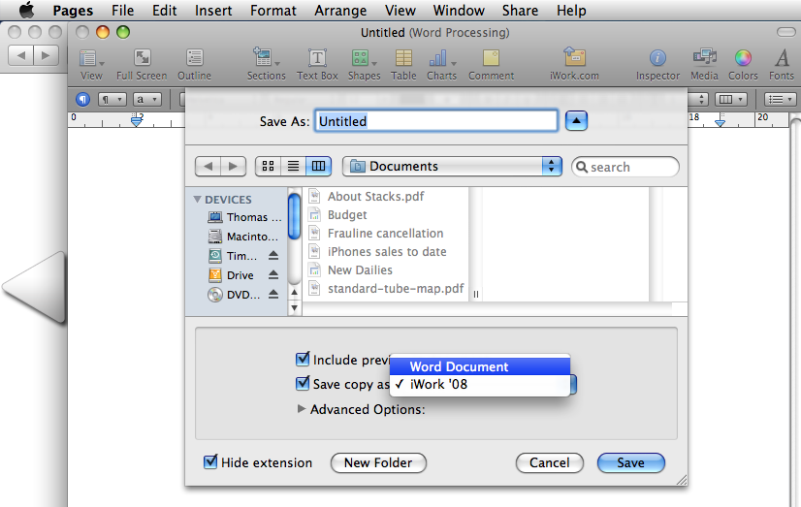Open the Share menu
This screenshot has width=801, height=507.
pos(520,11)
